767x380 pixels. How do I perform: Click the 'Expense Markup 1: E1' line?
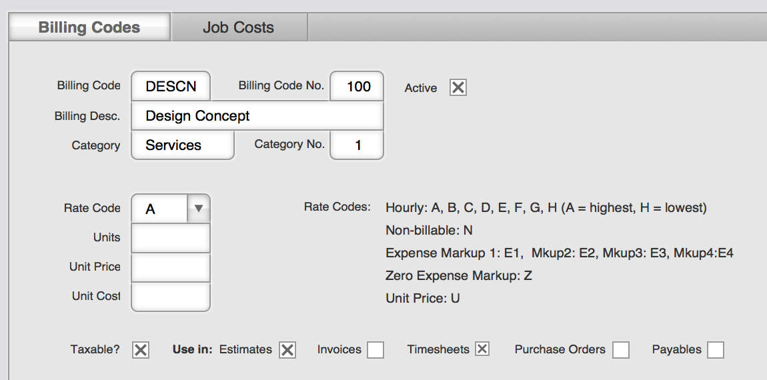pyautogui.click(x=559, y=253)
